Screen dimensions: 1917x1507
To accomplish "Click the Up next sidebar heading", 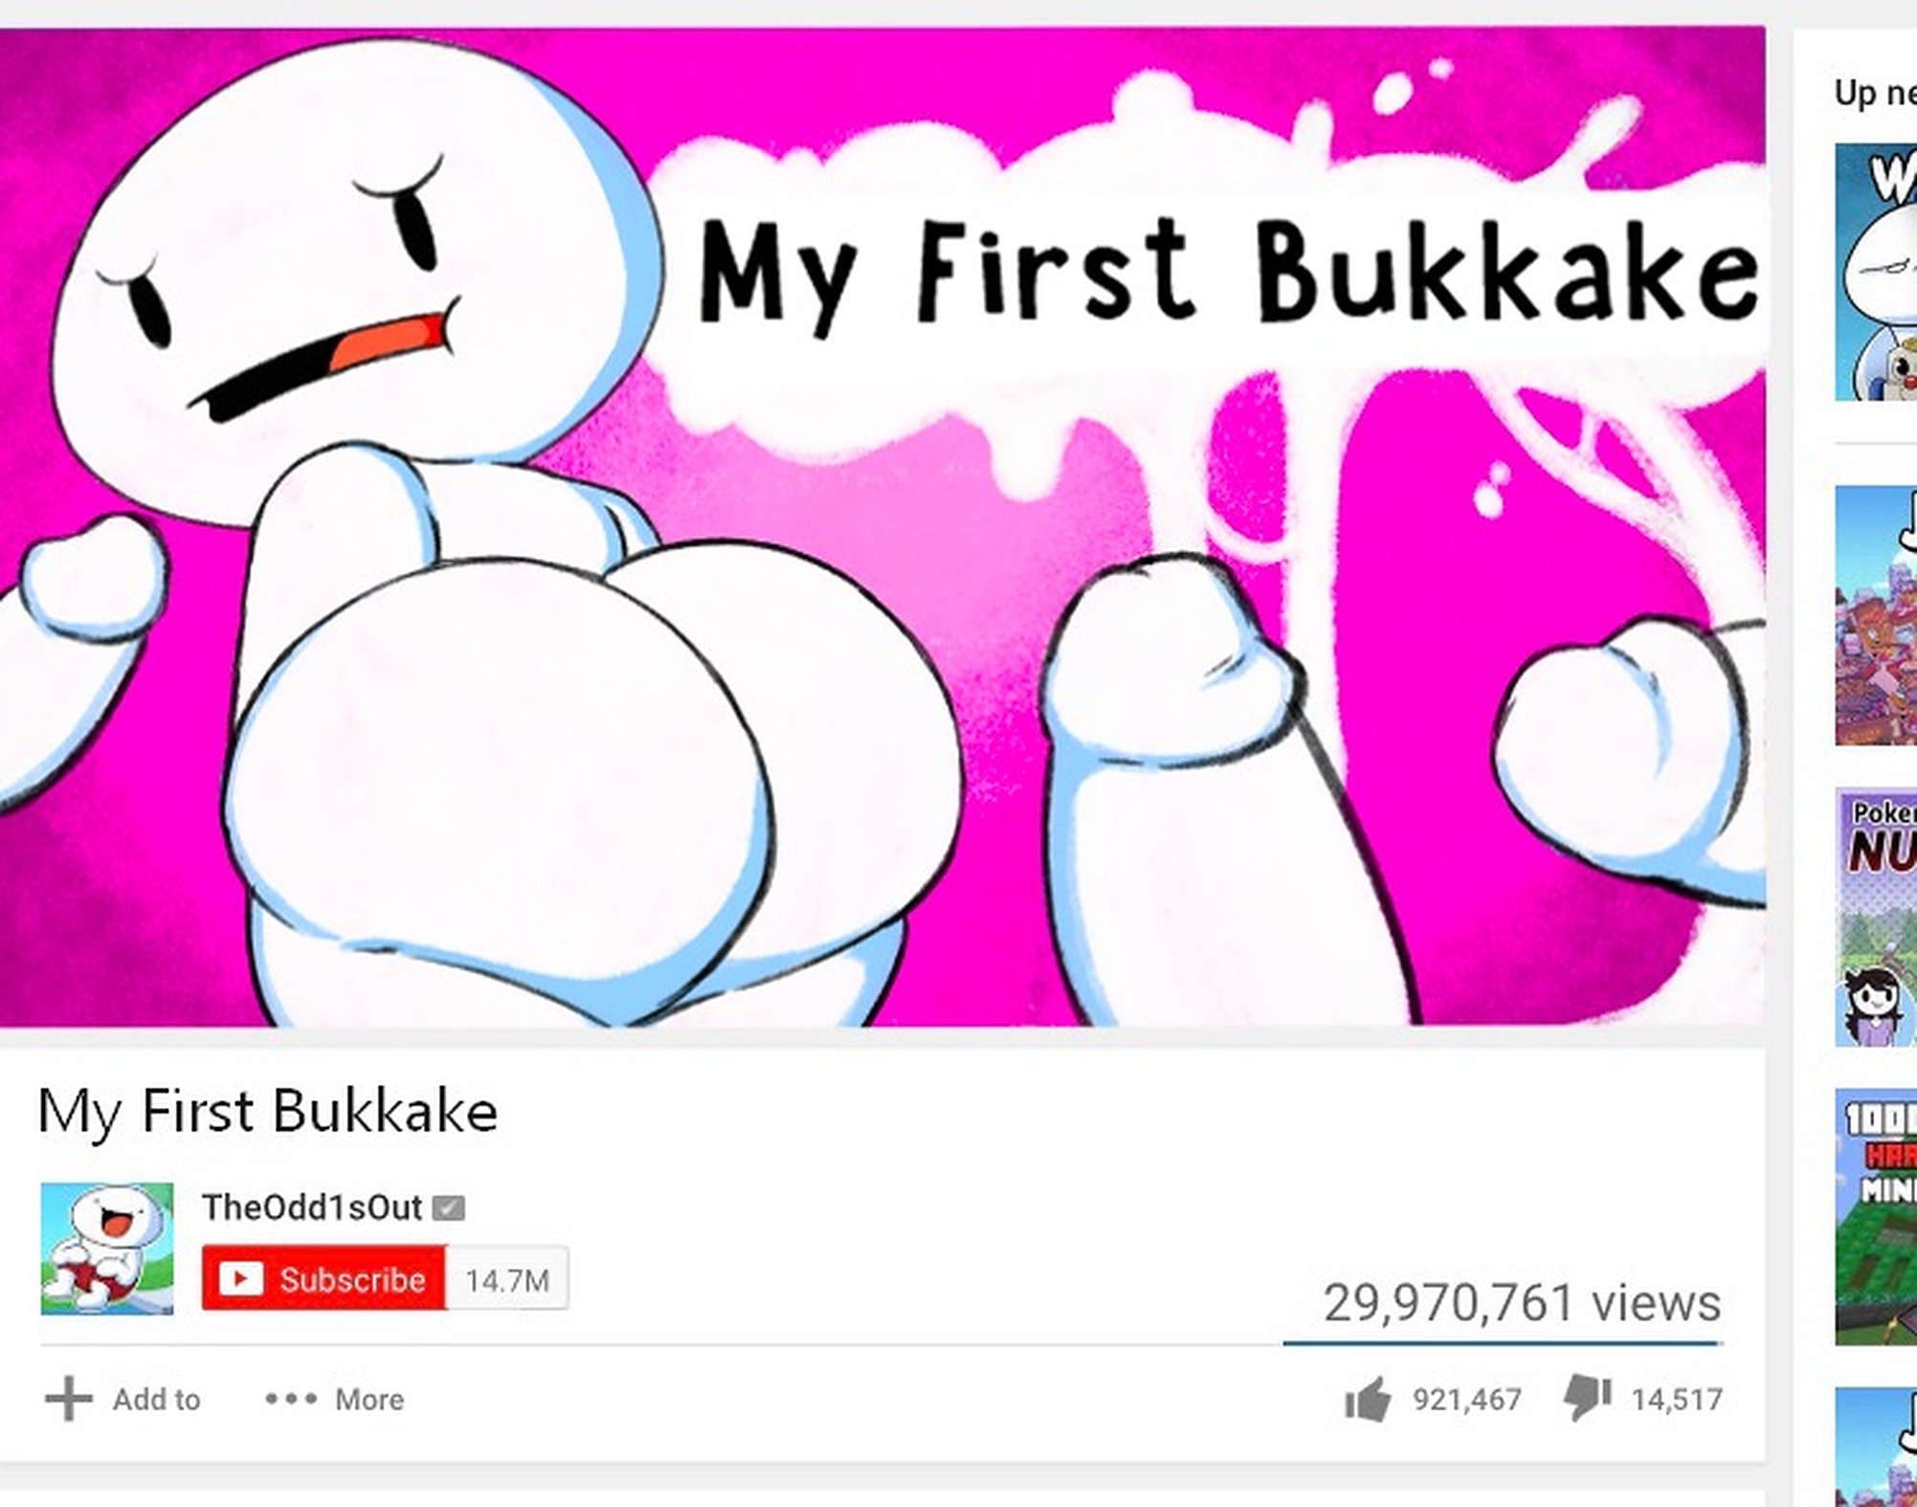I will (x=1875, y=93).
